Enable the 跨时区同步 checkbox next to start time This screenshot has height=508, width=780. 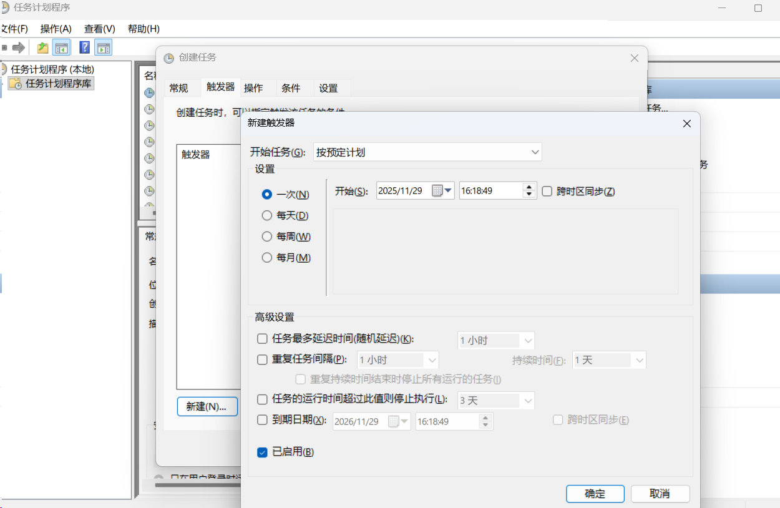[547, 190]
